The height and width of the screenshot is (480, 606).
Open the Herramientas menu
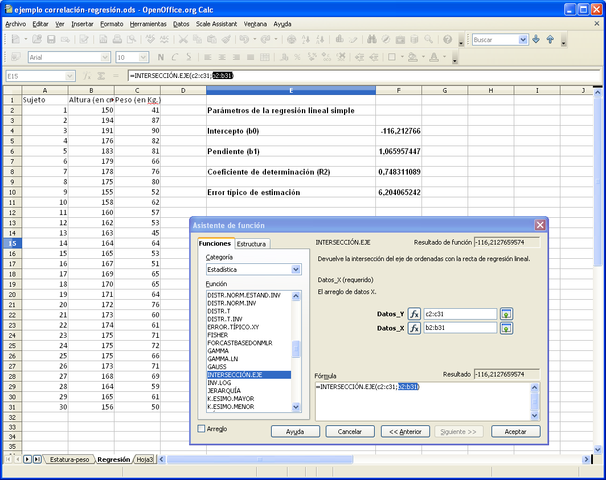coord(148,24)
